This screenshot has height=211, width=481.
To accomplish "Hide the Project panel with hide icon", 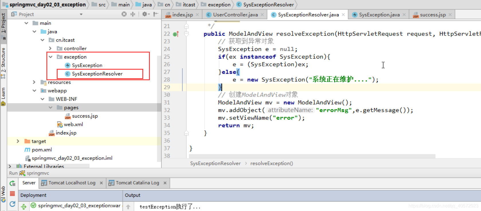I will tap(156, 14).
